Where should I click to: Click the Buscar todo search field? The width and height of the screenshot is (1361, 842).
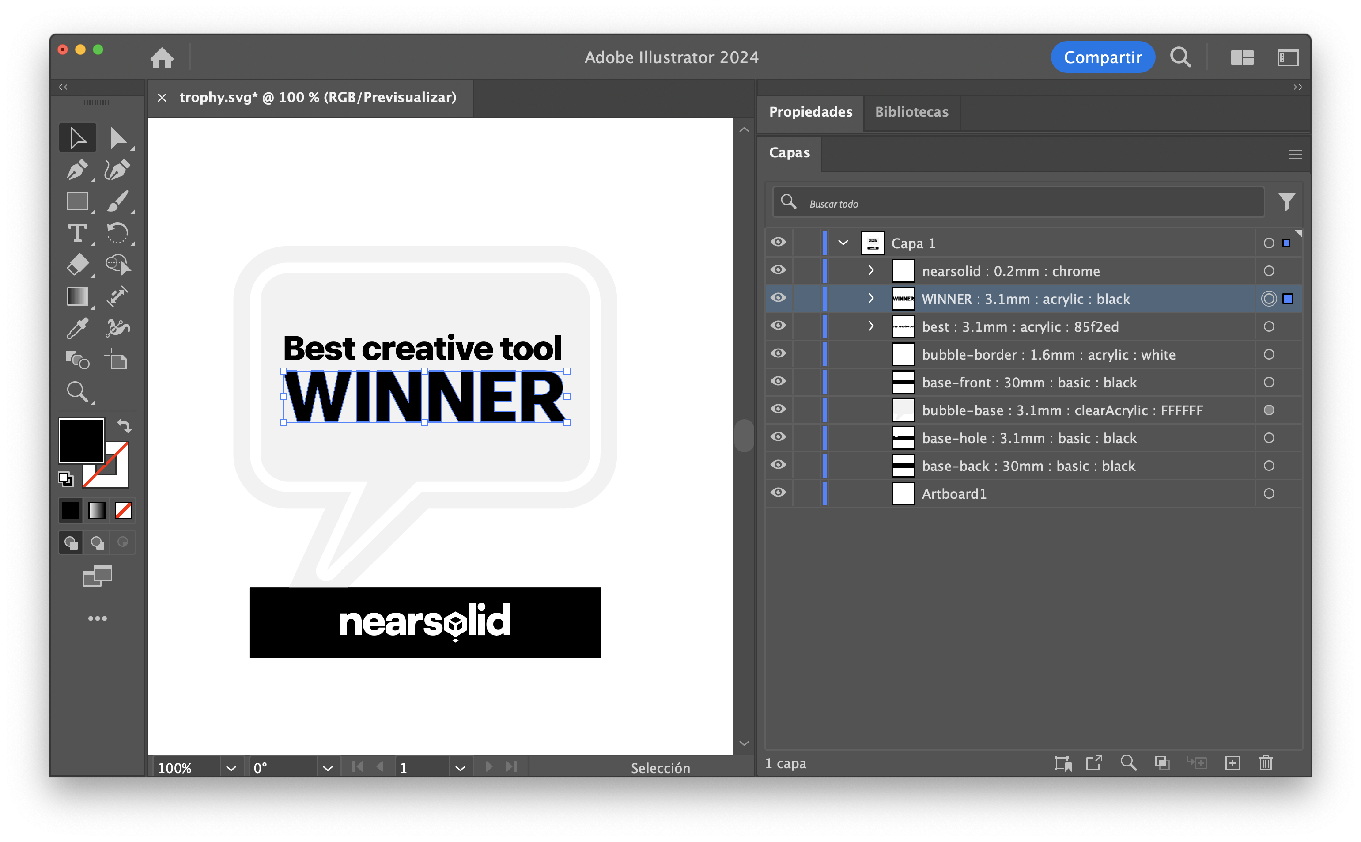[1018, 203]
